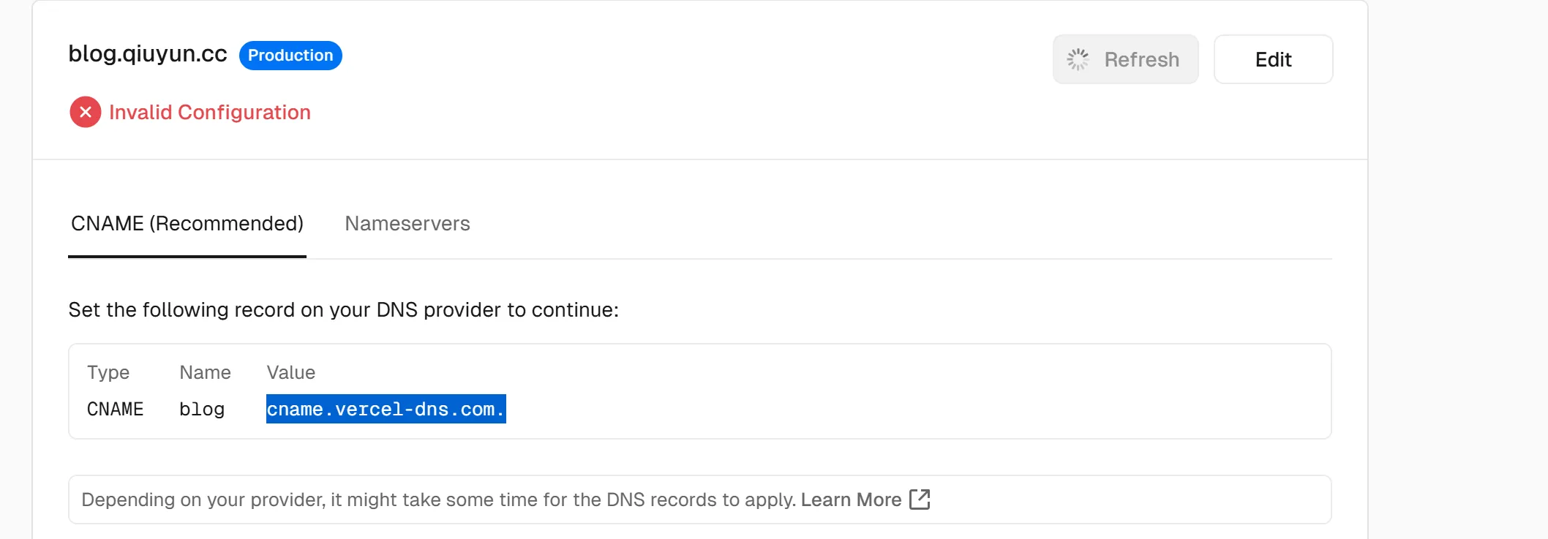Click the Refresh button
The width and height of the screenshot is (1548, 539).
pos(1125,59)
